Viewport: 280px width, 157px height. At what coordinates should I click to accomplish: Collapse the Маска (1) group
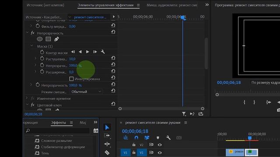click(x=31, y=46)
